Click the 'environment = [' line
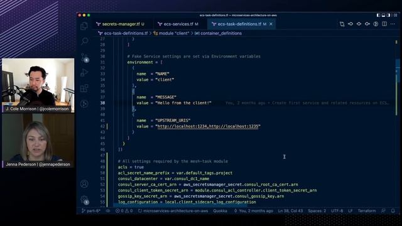The height and width of the screenshot is (226, 402). pos(144,62)
